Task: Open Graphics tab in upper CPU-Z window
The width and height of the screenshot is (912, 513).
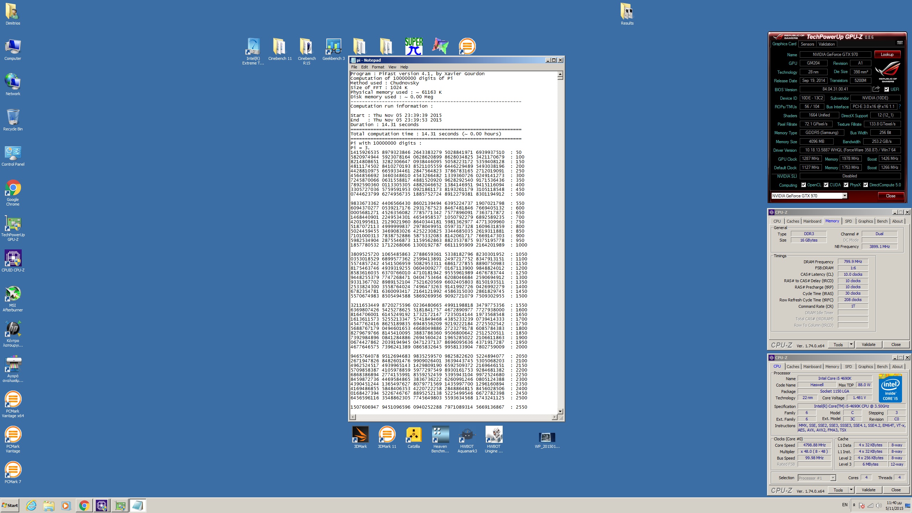Action: 865,221
